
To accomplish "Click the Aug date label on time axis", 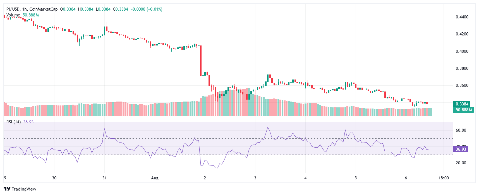I will [x=155, y=178].
